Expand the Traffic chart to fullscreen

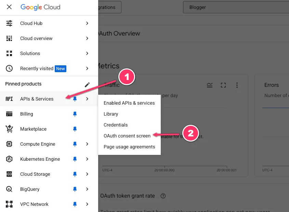click(x=223, y=85)
